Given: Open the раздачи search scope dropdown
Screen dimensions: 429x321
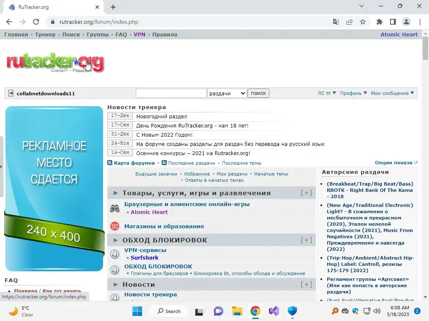Looking at the screenshot, I should 227,93.
